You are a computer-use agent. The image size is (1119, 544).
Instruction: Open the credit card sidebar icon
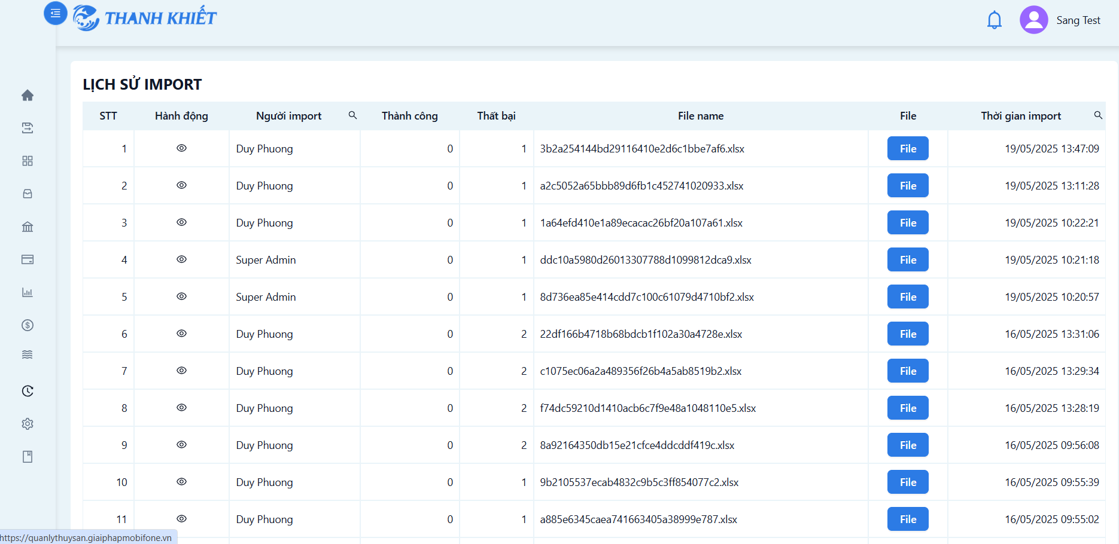pyautogui.click(x=28, y=259)
